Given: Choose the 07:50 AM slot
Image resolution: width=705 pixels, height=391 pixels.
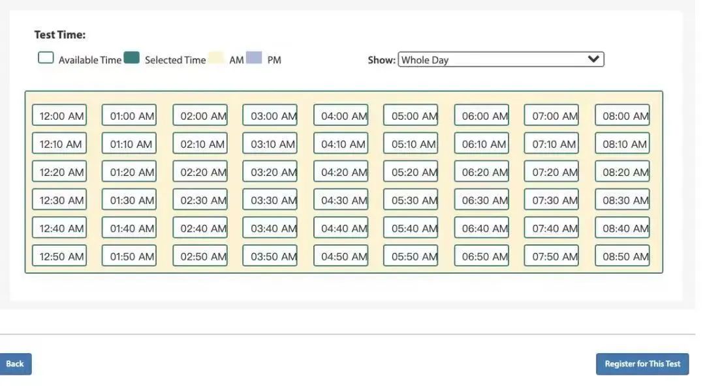Looking at the screenshot, I should tap(551, 256).
